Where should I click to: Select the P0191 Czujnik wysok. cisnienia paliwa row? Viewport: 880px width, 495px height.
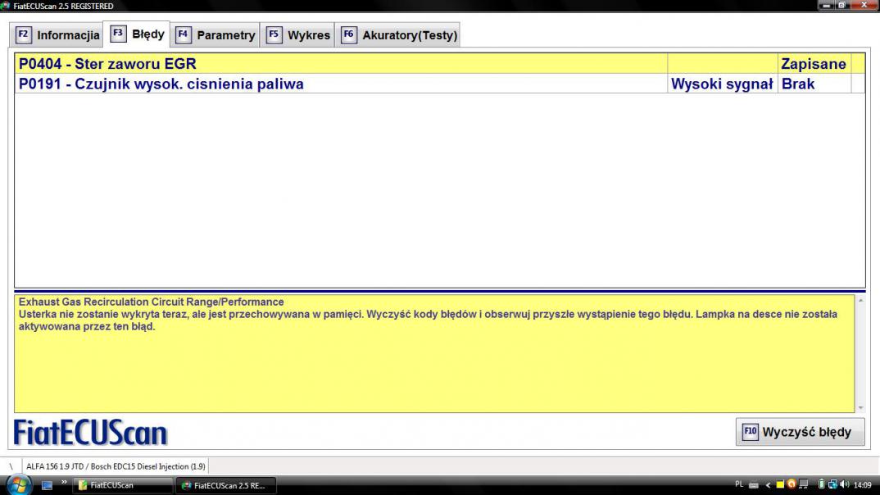click(x=439, y=84)
